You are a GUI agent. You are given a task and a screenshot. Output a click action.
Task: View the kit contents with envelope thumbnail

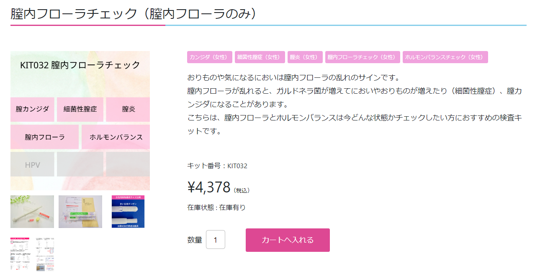pyautogui.click(x=80, y=212)
